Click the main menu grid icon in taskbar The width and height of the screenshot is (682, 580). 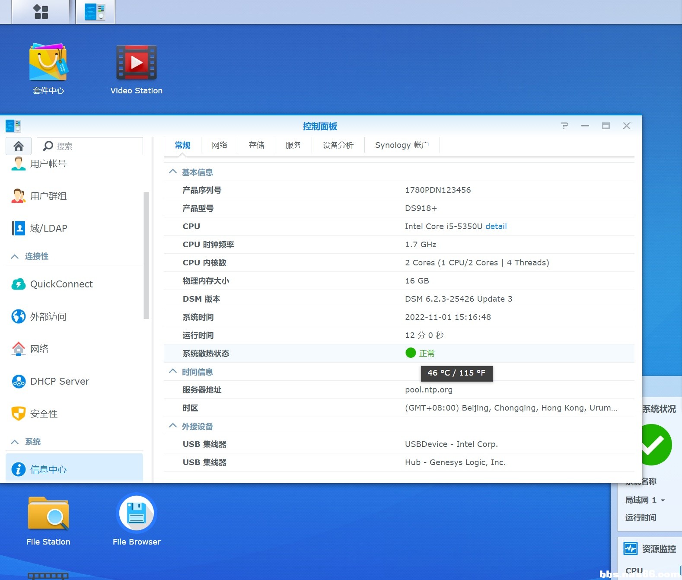click(x=41, y=12)
